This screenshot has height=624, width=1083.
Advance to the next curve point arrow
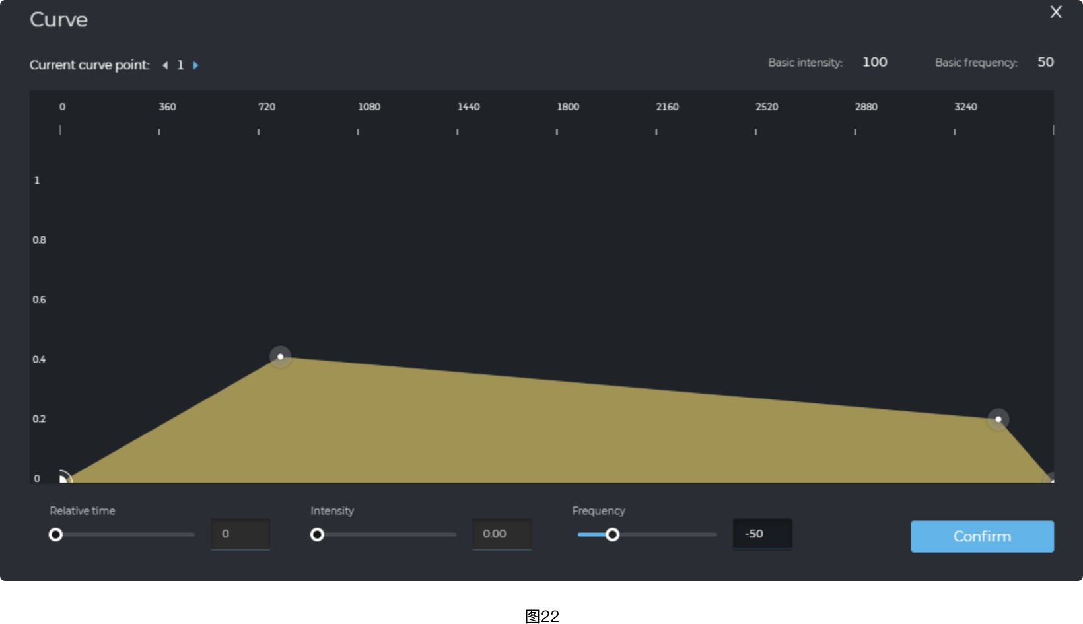[195, 65]
